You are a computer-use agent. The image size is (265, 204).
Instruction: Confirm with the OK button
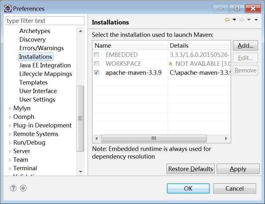pyautogui.click(x=188, y=188)
